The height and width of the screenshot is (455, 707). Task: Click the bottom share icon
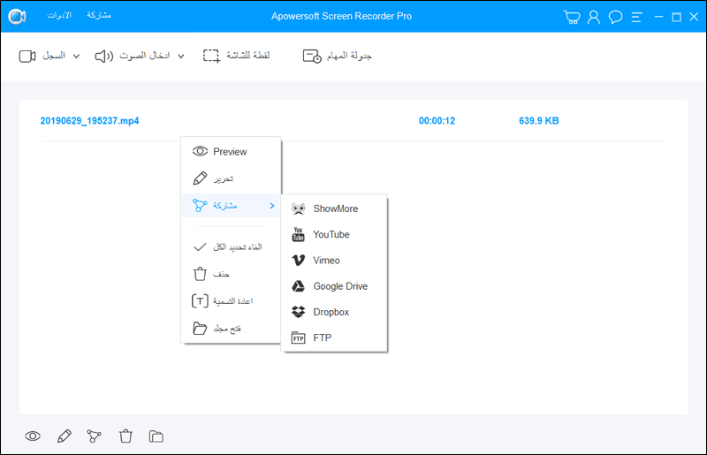click(x=94, y=436)
